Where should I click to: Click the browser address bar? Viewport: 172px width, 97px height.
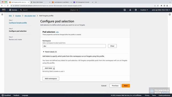(x=81, y=6)
